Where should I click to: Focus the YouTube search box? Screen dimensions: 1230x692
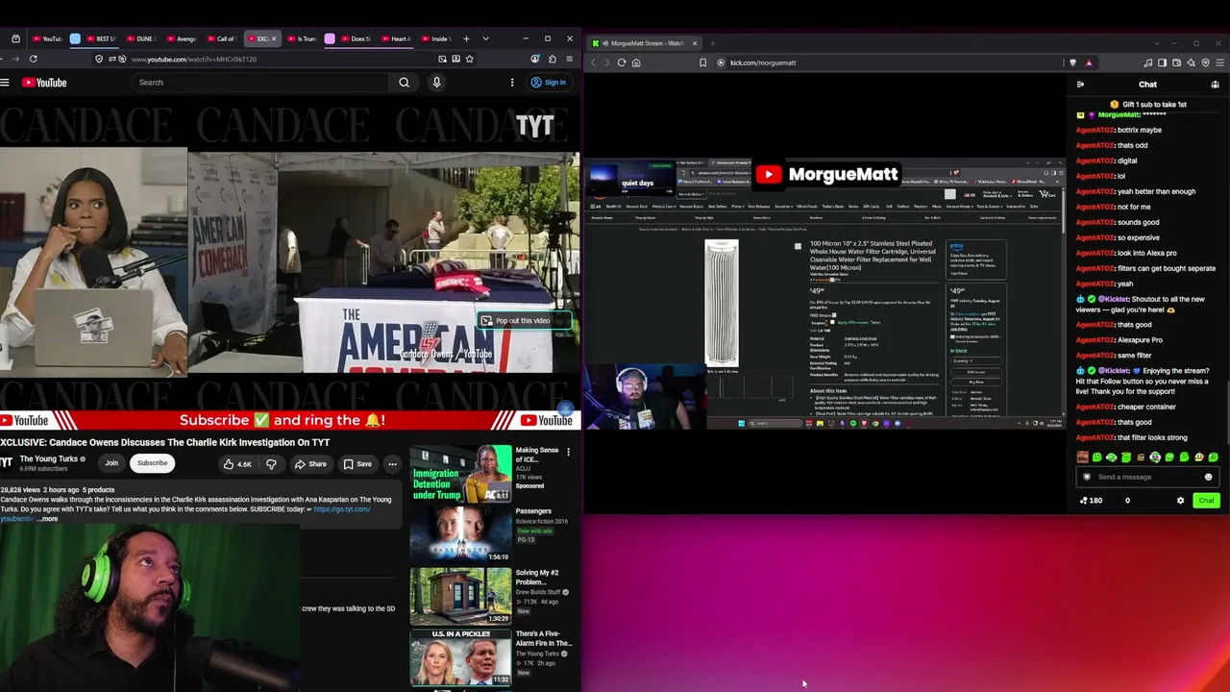click(x=261, y=83)
